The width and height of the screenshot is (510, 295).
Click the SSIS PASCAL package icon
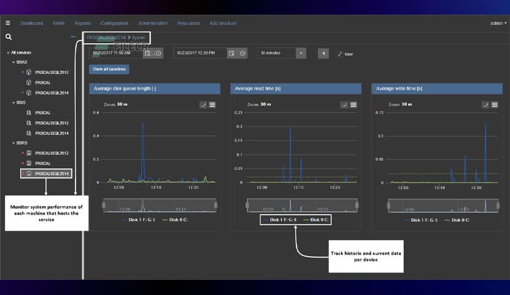29,113
